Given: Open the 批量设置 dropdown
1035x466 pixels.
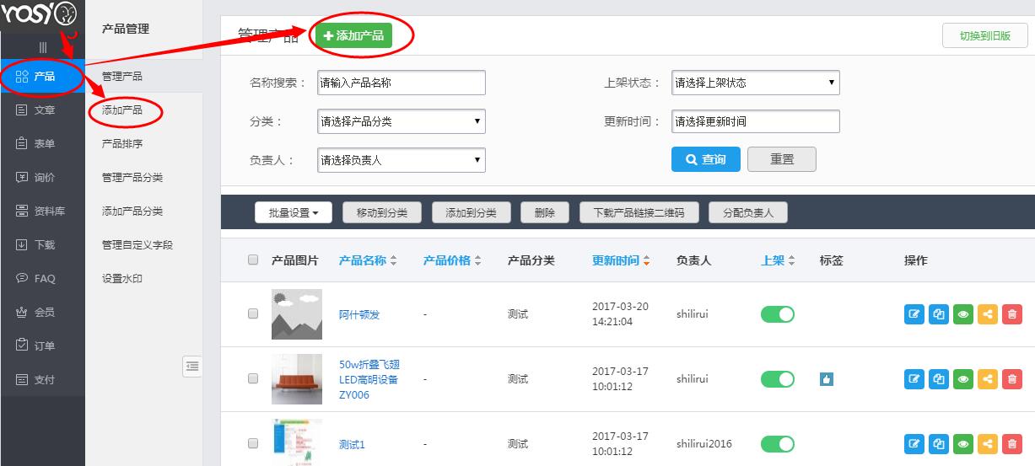Looking at the screenshot, I should [x=294, y=213].
